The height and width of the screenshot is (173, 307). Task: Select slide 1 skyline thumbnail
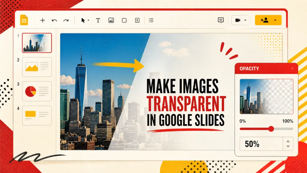[x=37, y=43]
